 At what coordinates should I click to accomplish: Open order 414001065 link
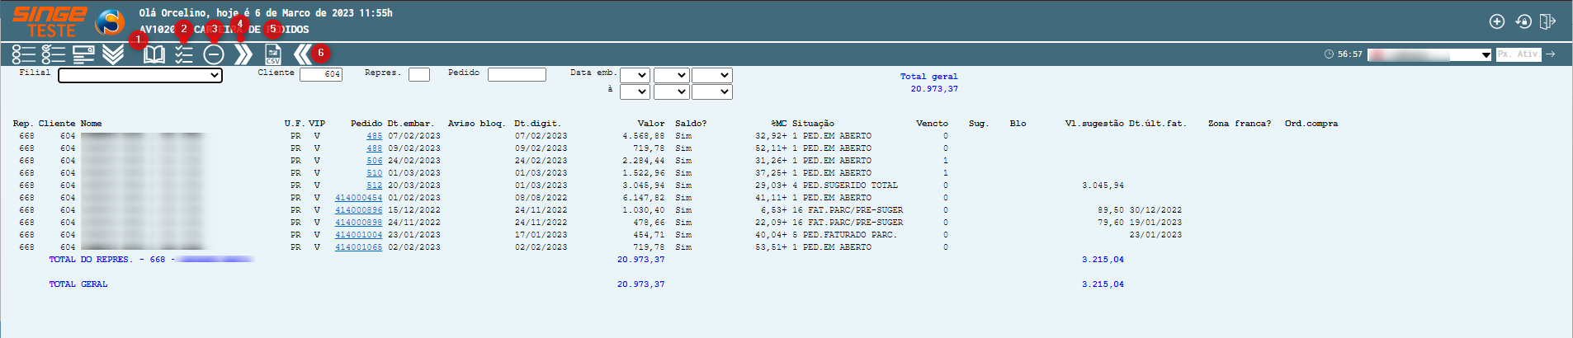[x=358, y=247]
